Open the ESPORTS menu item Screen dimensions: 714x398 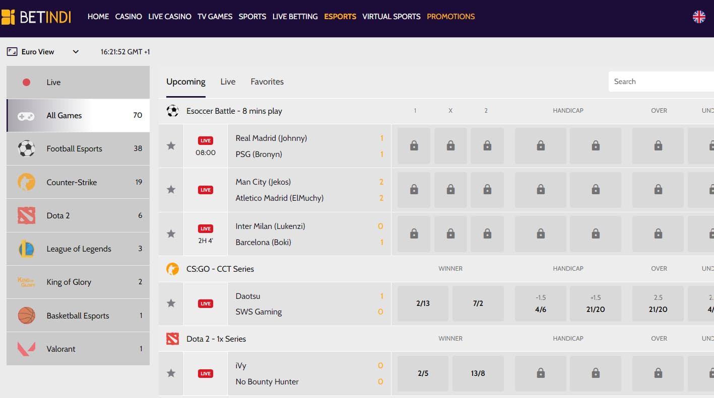pyautogui.click(x=340, y=17)
